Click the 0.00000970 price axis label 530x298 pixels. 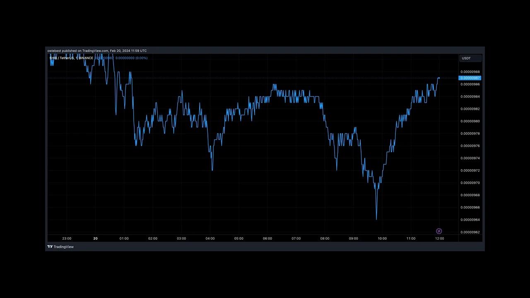[x=470, y=183]
